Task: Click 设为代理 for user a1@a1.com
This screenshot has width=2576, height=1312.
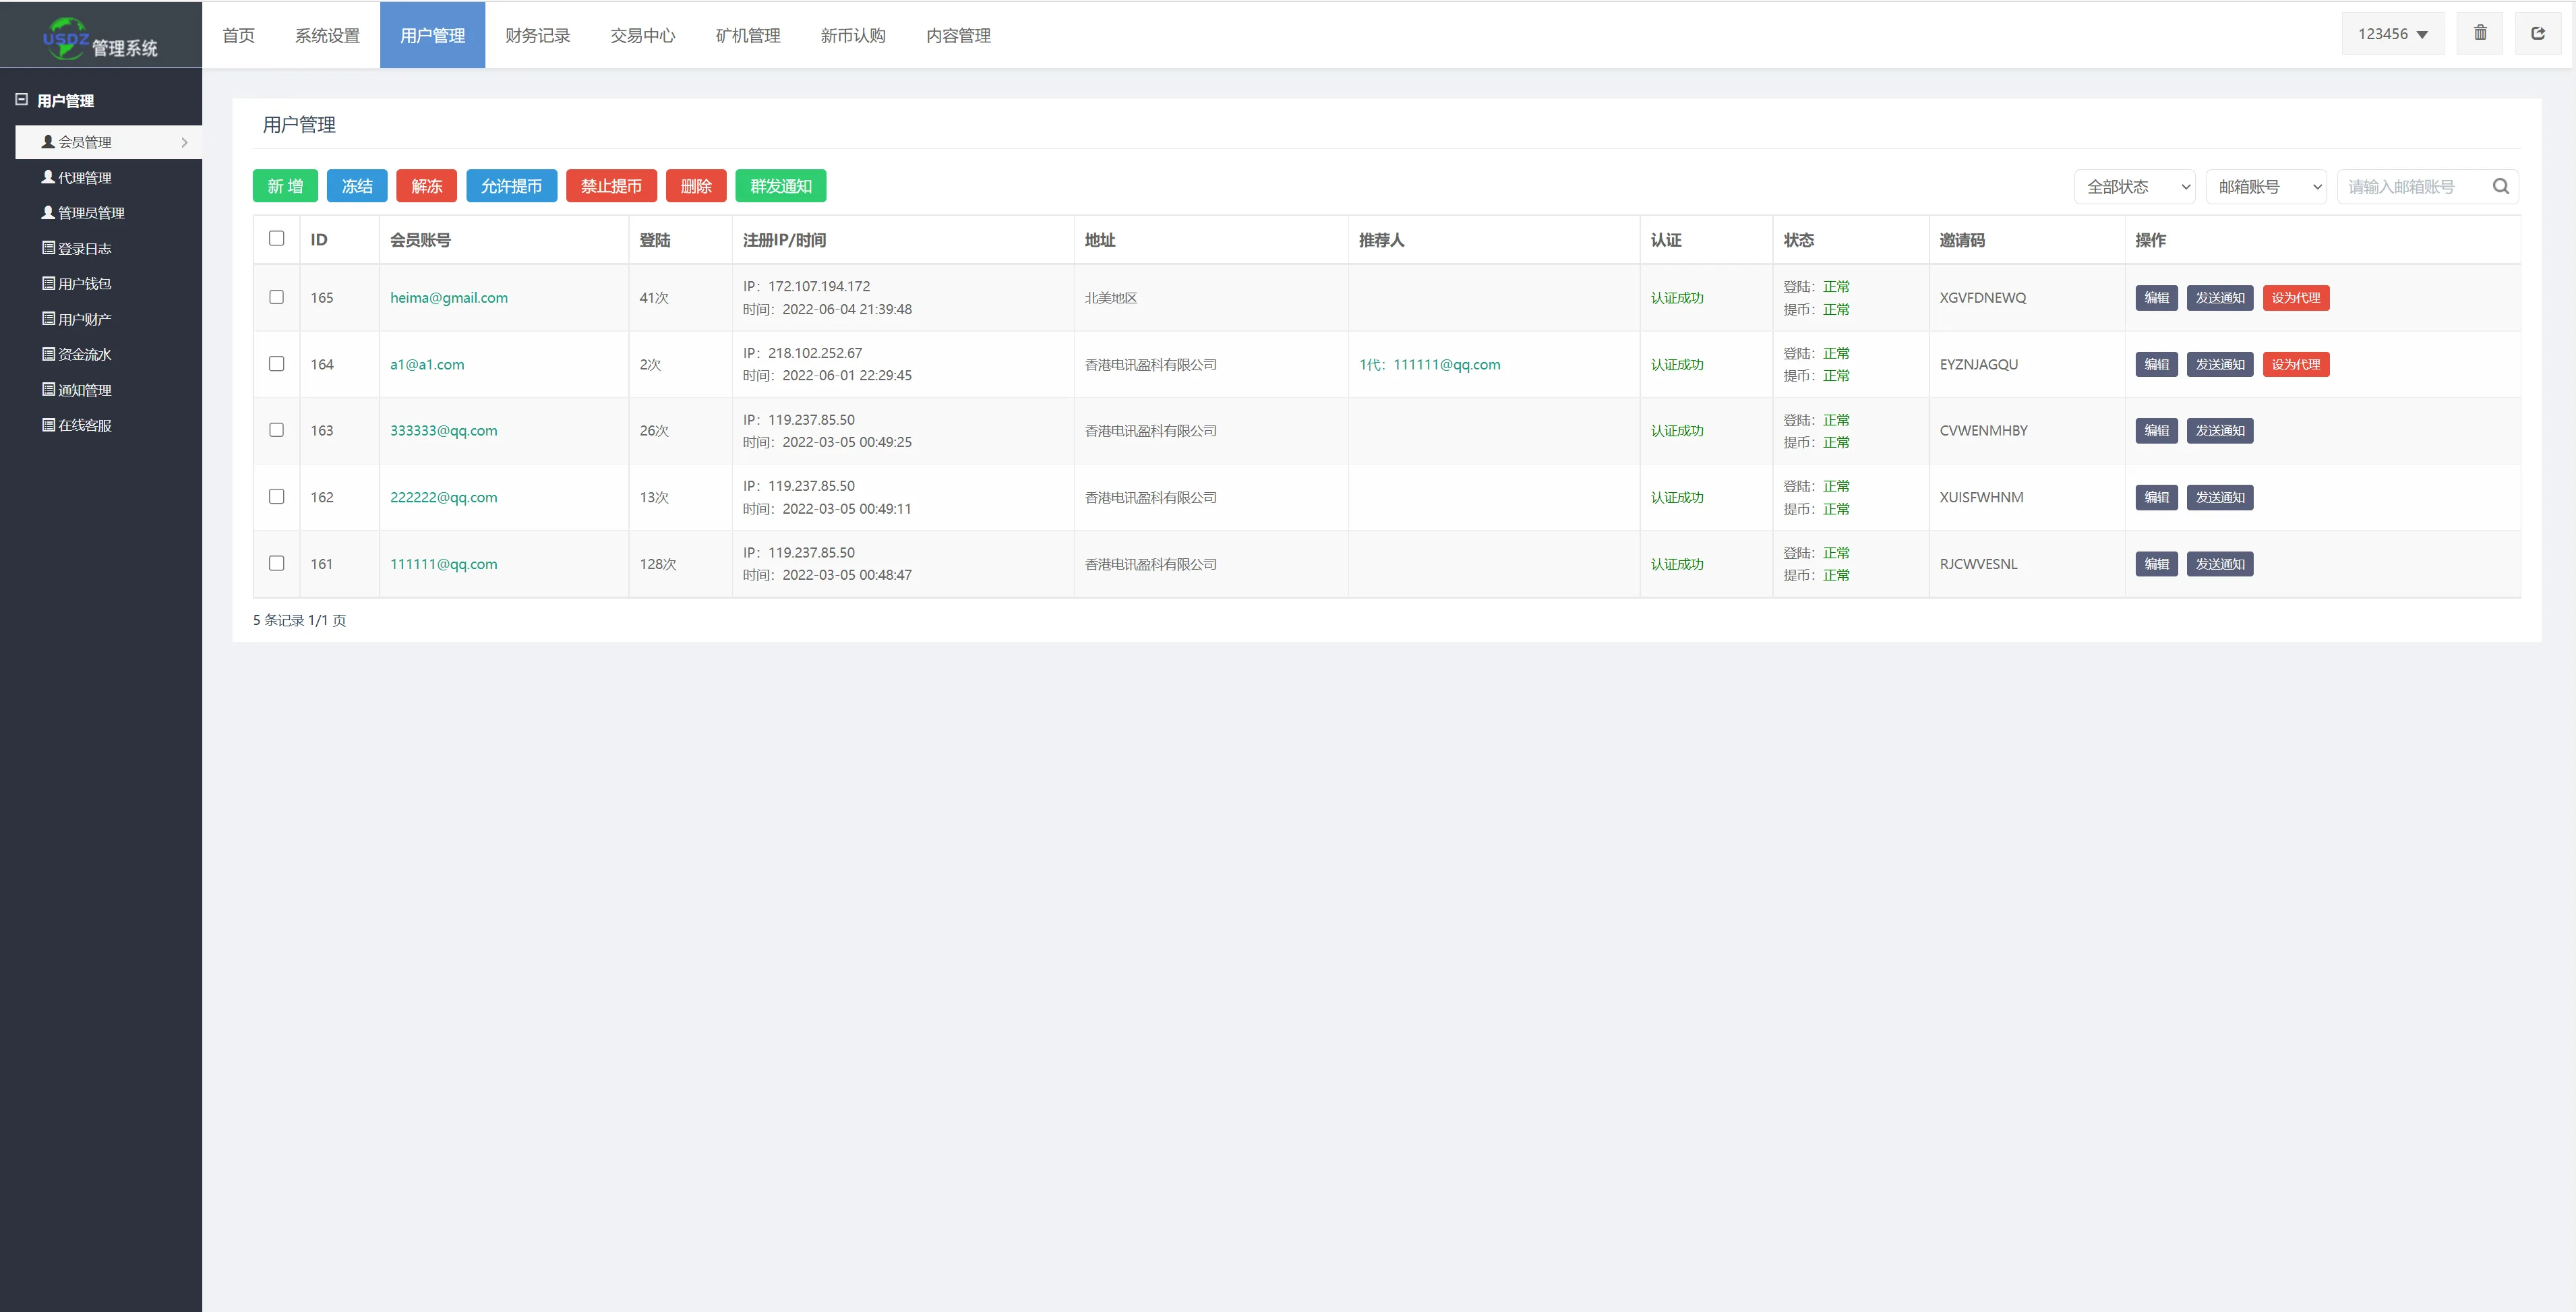Action: [x=2295, y=364]
